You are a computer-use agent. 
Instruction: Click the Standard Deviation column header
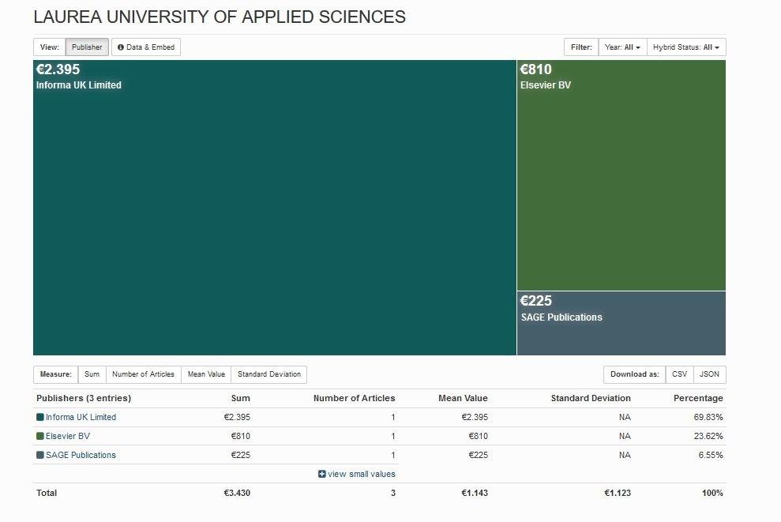coord(591,399)
